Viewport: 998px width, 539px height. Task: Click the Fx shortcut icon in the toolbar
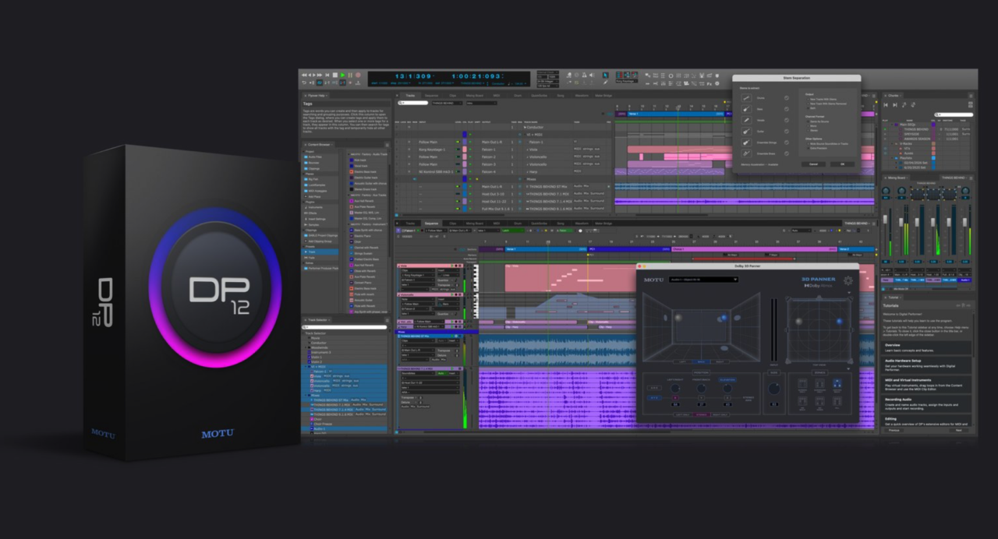[710, 84]
